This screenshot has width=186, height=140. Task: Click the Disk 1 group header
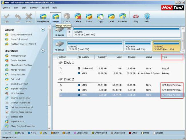coord(66,63)
